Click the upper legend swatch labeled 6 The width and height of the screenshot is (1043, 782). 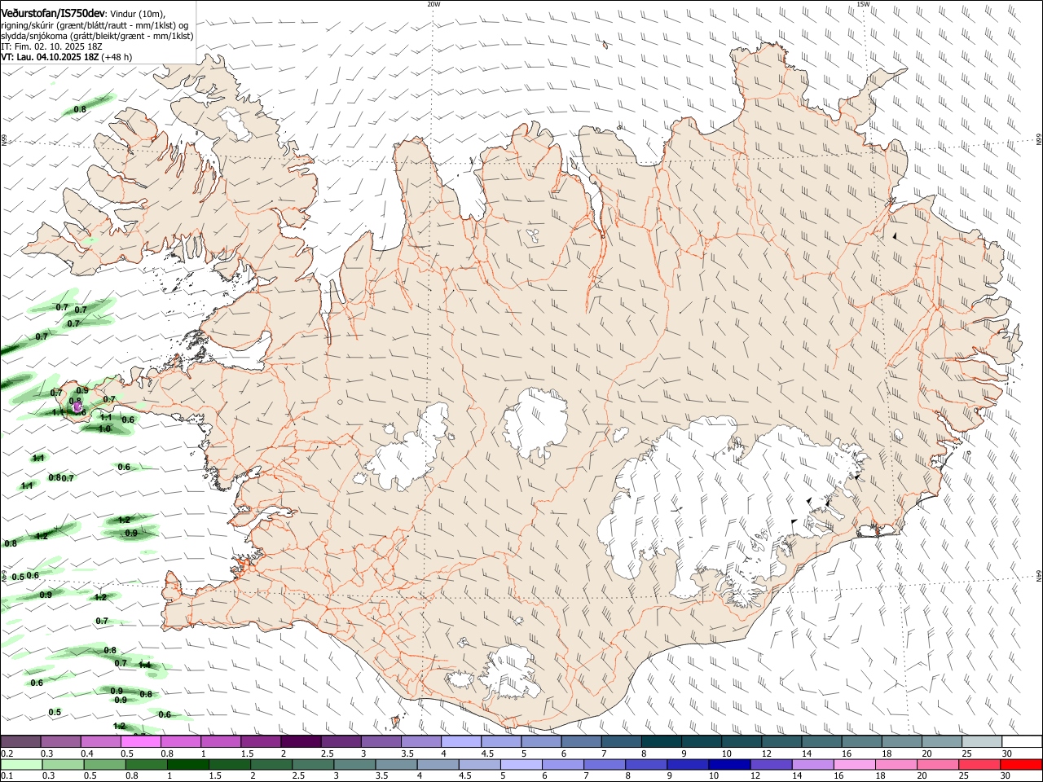click(580, 741)
